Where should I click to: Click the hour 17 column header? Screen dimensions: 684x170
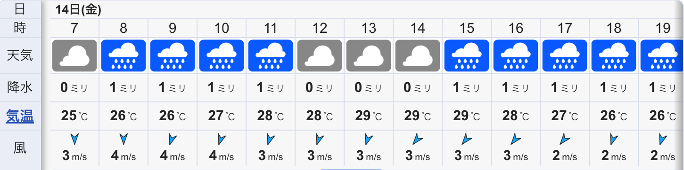pos(565,28)
